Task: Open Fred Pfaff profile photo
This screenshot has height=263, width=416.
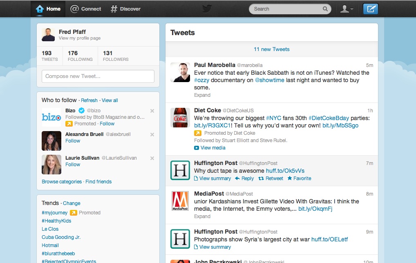Action: [48, 35]
